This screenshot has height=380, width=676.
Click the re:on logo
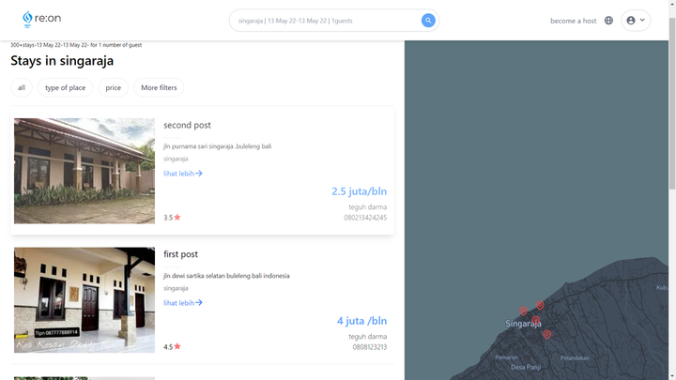(x=42, y=19)
